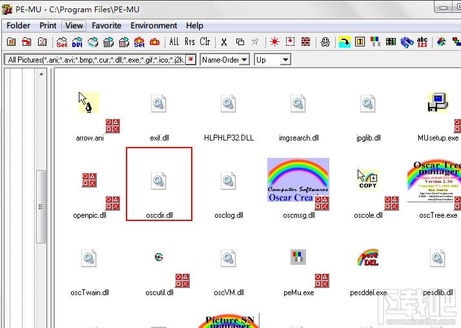Select the arrow.ani cursor thumbnail
Viewport: 461px width, 328px height.
88,102
